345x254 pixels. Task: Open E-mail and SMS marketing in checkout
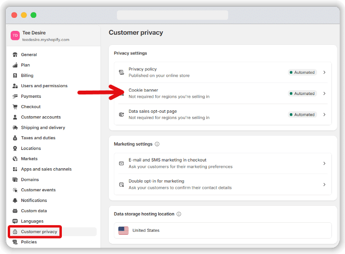coord(223,163)
